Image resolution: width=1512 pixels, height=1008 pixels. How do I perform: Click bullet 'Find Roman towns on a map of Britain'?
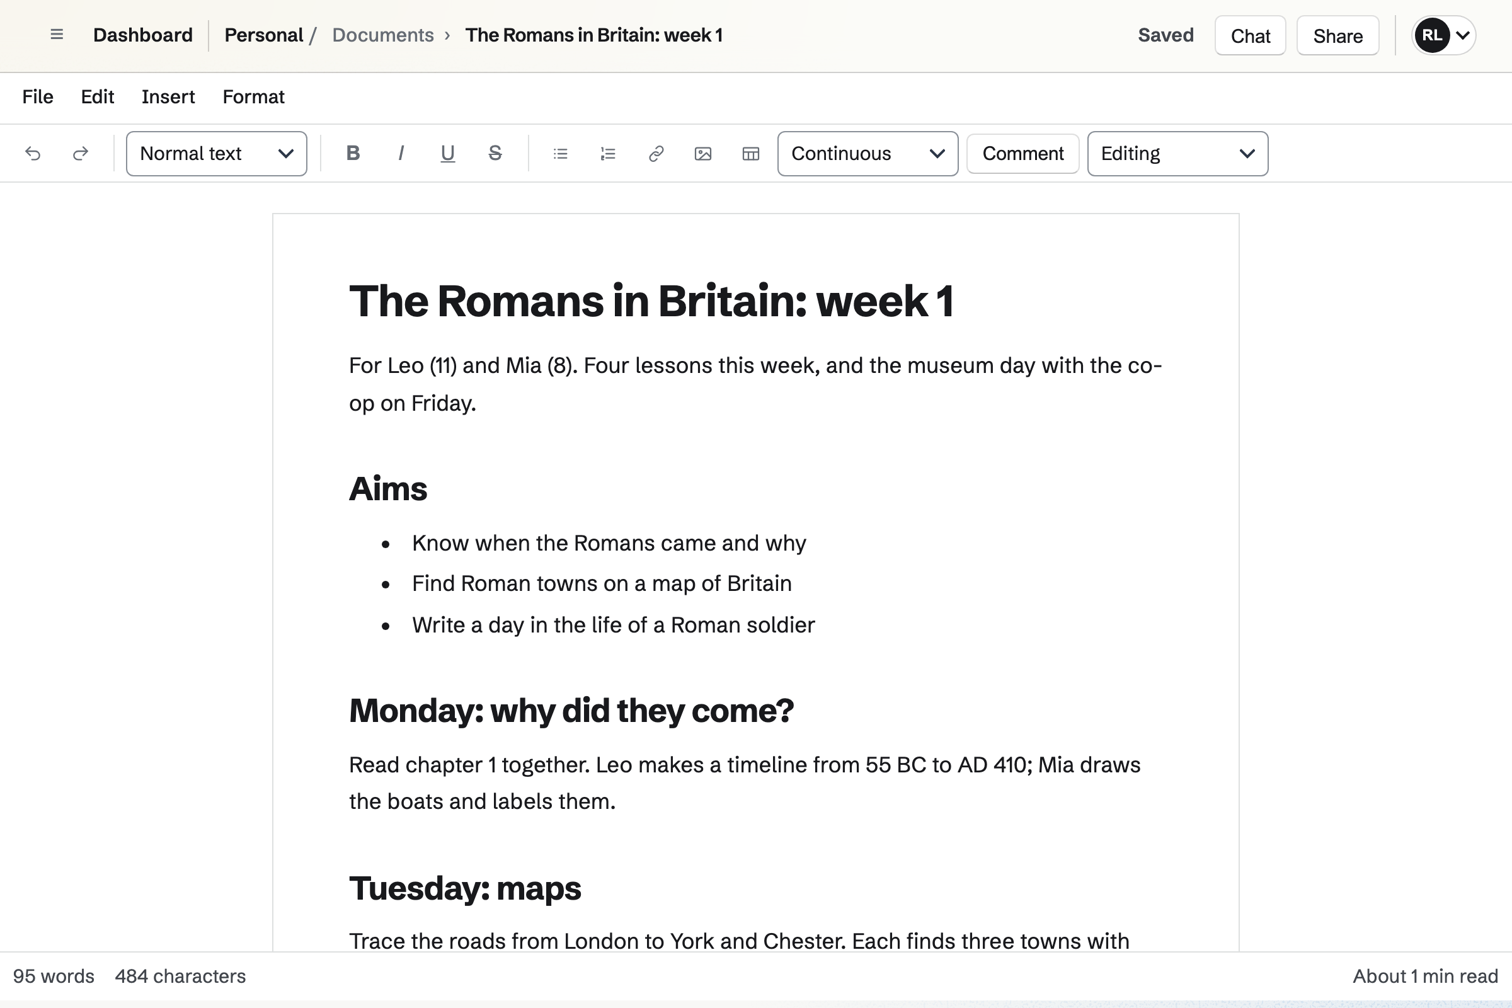click(602, 584)
